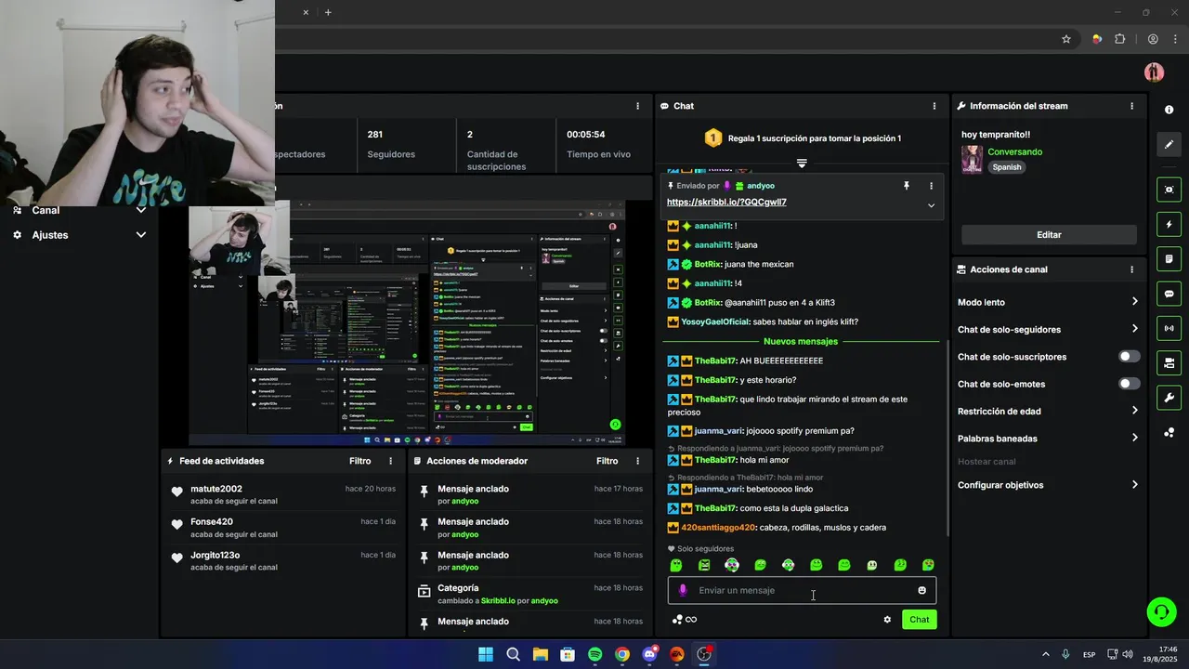
Task: Expand the pinned message with its chevron
Action: pyautogui.click(x=931, y=205)
